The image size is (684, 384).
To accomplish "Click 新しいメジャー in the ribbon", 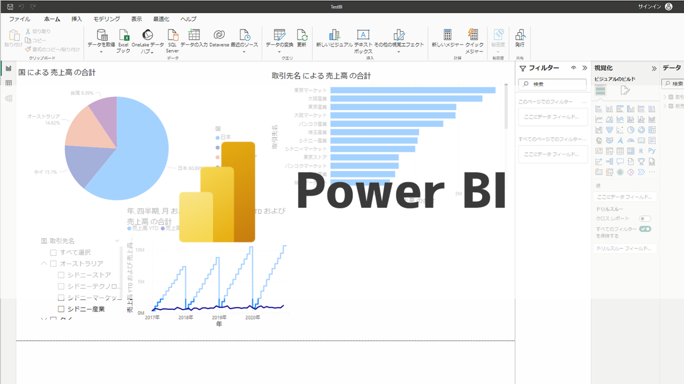I will coord(446,40).
